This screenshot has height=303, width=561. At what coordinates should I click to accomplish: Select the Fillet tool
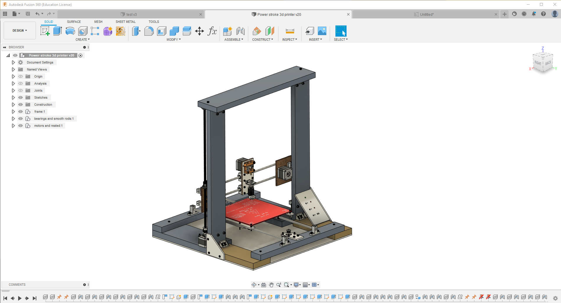click(x=149, y=31)
